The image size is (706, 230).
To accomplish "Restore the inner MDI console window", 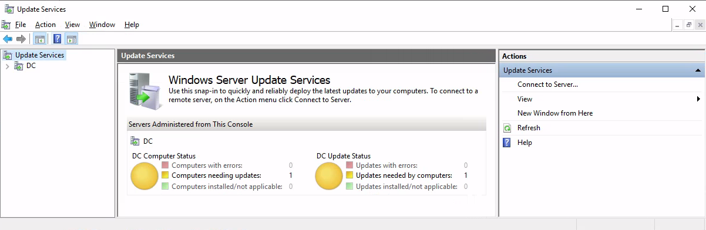I will tap(688, 25).
